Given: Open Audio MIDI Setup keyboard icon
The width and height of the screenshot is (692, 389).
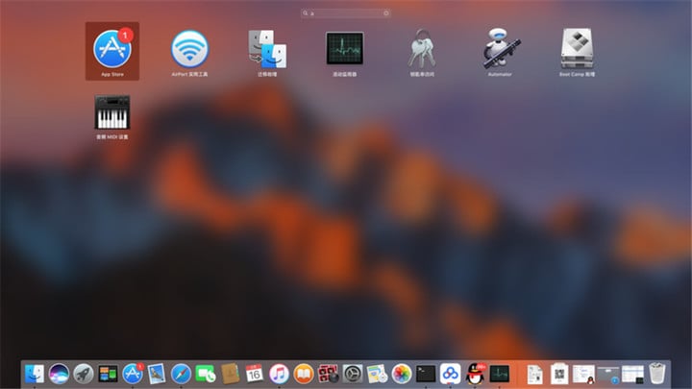Looking at the screenshot, I should point(112,112).
